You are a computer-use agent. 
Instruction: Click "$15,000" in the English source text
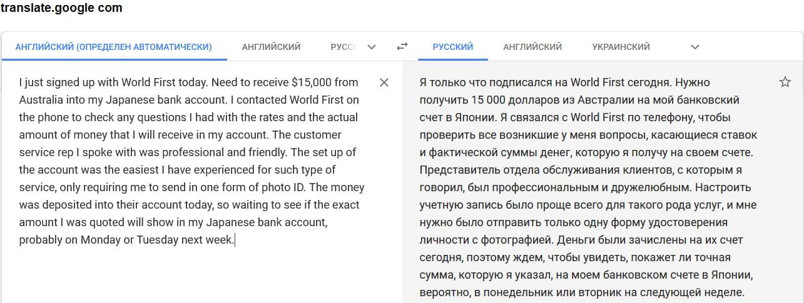(x=313, y=82)
